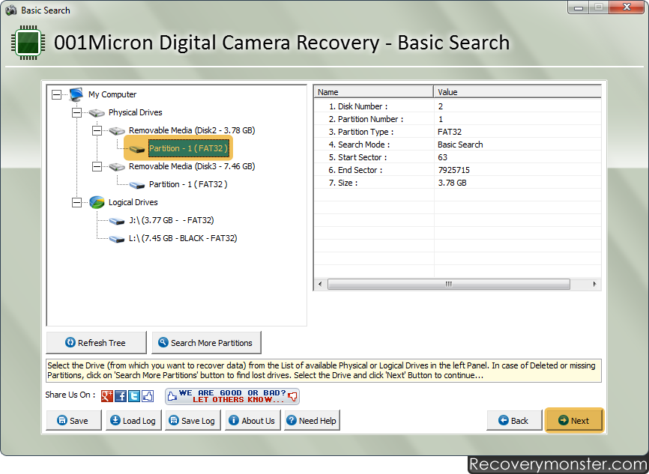Select the My Computer label

pyautogui.click(x=112, y=94)
